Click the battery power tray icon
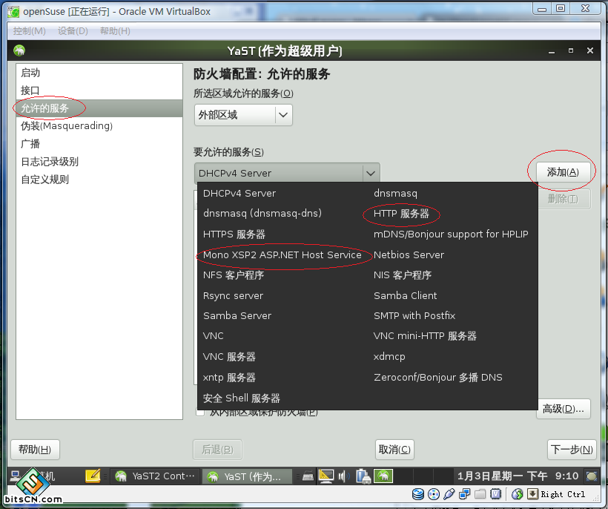The height and width of the screenshot is (509, 608). click(363, 476)
